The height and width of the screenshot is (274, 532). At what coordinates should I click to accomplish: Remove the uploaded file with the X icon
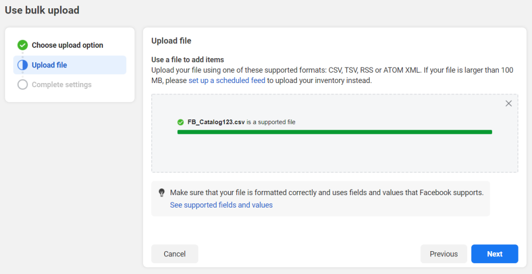pyautogui.click(x=509, y=103)
